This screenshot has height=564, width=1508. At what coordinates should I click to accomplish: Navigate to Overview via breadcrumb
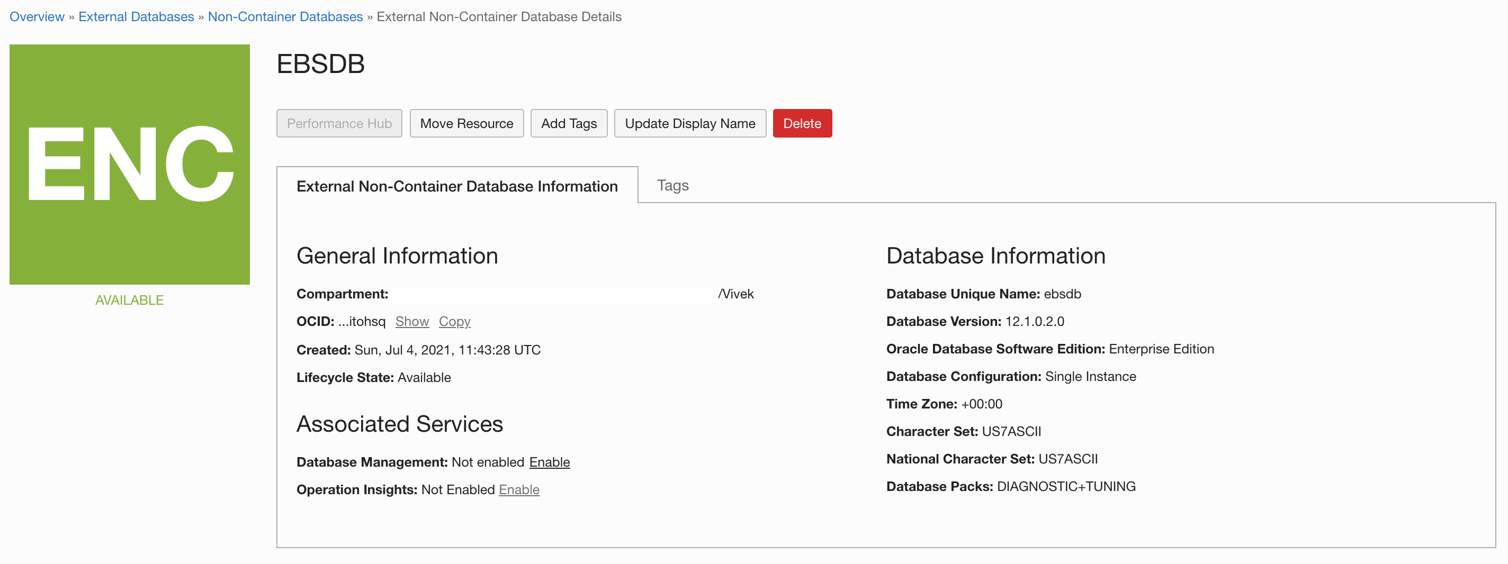37,16
